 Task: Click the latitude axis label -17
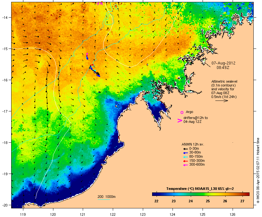(4, 111)
